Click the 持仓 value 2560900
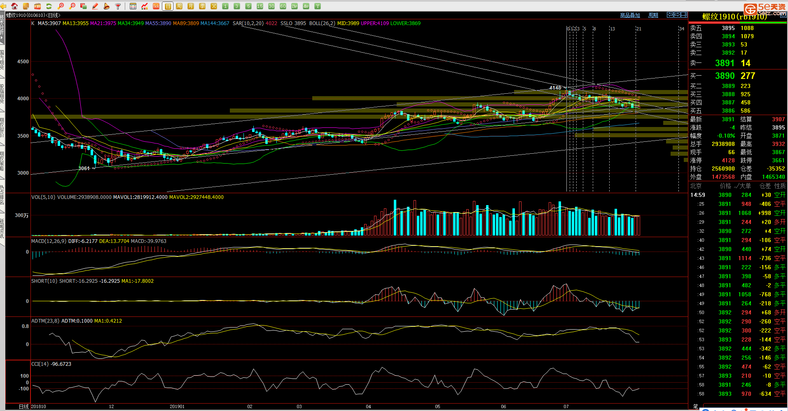The width and height of the screenshot is (788, 411). (x=723, y=169)
